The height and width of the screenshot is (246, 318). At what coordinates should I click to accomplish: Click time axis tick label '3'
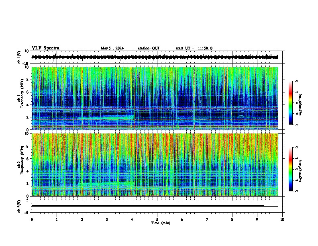coord(107,219)
